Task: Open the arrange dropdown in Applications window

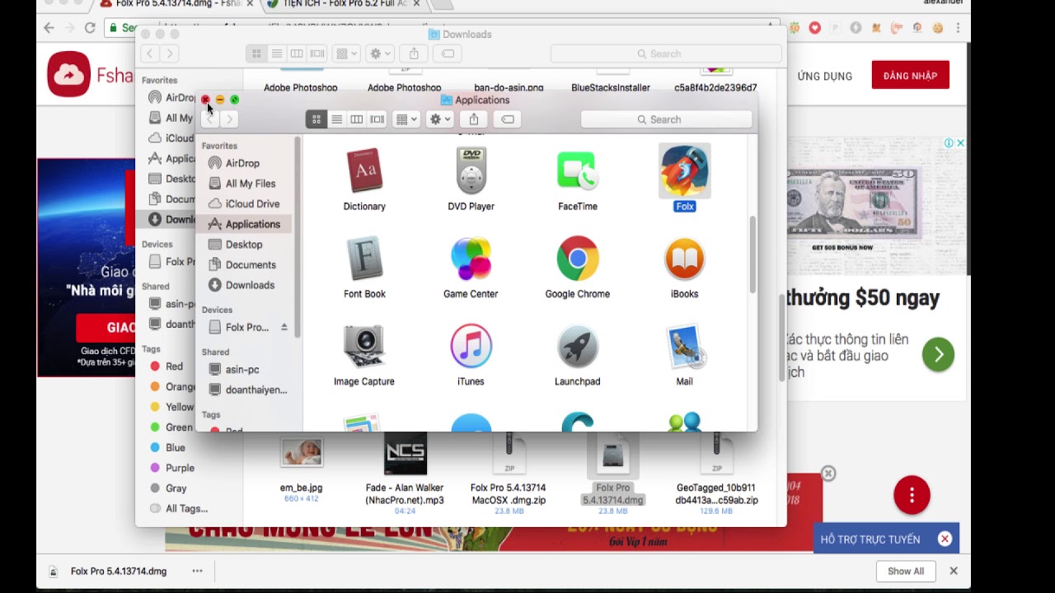Action: coord(406,119)
